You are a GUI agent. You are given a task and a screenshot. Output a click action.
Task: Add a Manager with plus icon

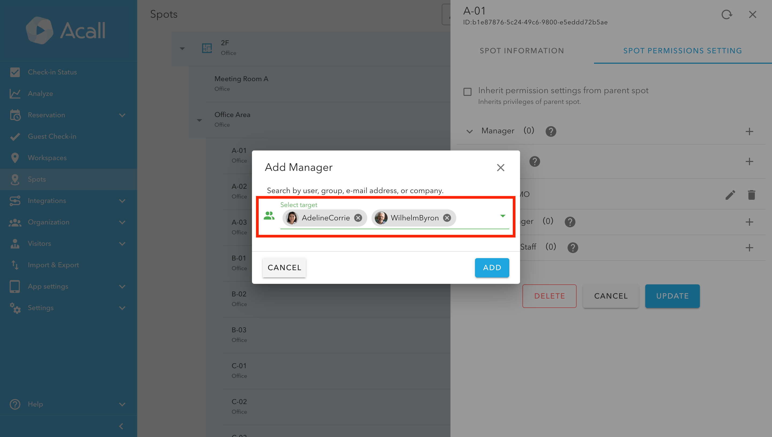[x=749, y=131]
